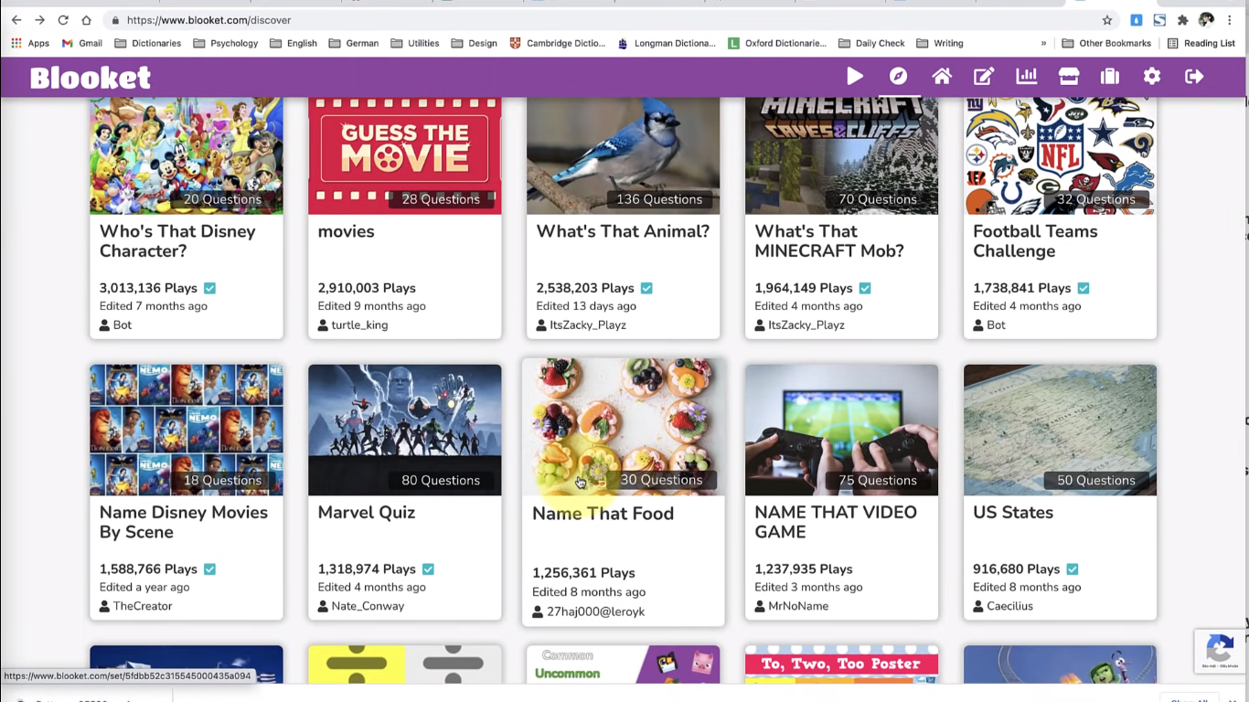Click the browser Forward arrow
This screenshot has height=702, width=1249.
[39, 20]
